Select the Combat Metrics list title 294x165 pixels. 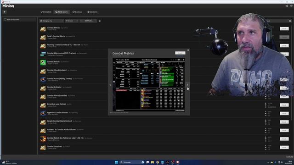coord(54,27)
